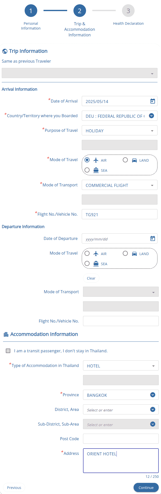This screenshot has height=494, width=161.
Task: Open the Date of Departure calendar icon
Action: [x=152, y=239]
